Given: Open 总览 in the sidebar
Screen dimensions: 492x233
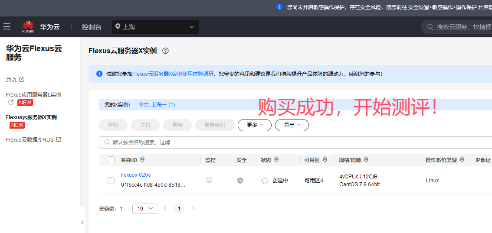Looking at the screenshot, I should pos(11,80).
